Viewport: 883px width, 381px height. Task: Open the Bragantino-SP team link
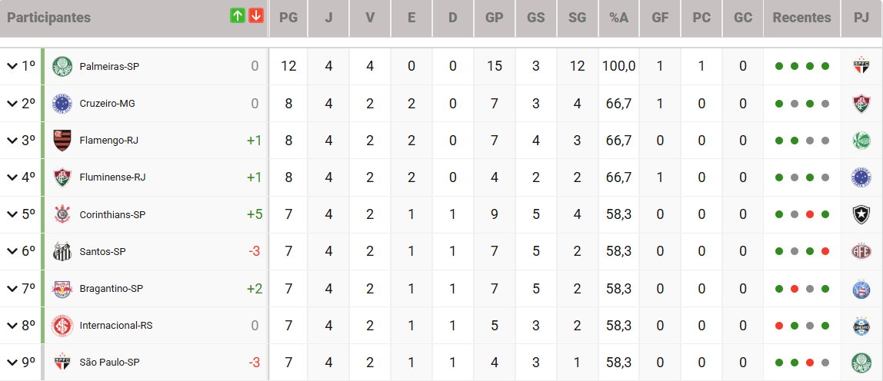click(112, 288)
